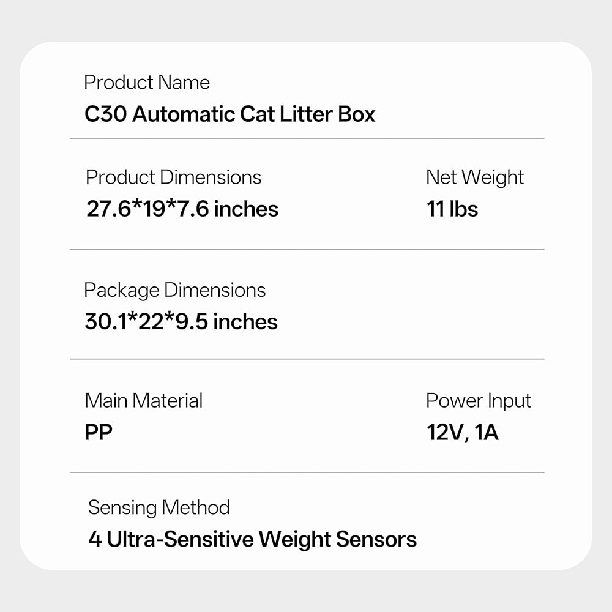Click the divider line above "Package Dimensions"
This screenshot has height=612, width=612.
(x=307, y=250)
